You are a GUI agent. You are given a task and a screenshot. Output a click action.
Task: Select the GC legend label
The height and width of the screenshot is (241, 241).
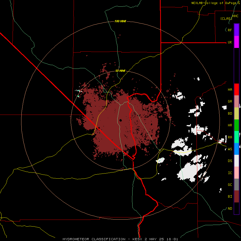230,185
